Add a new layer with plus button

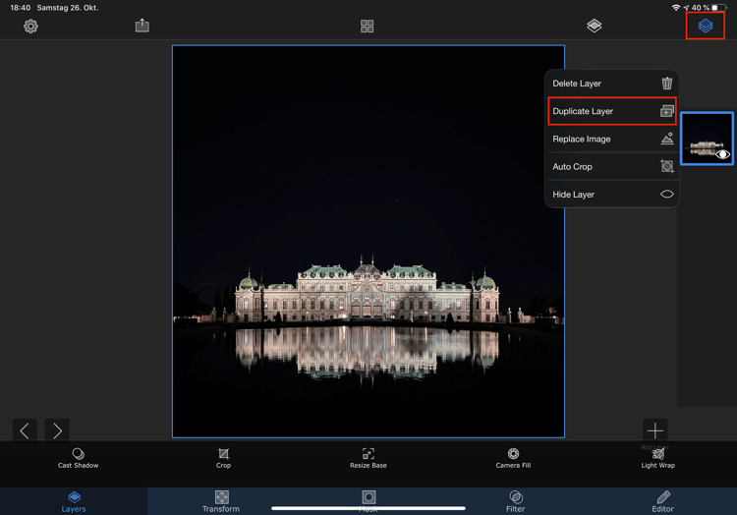(654, 430)
